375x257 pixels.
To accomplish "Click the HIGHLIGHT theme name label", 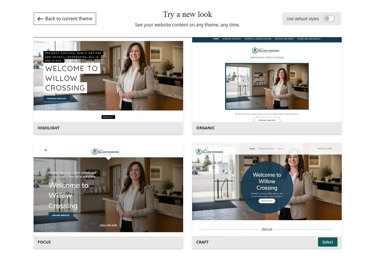I will pos(48,128).
